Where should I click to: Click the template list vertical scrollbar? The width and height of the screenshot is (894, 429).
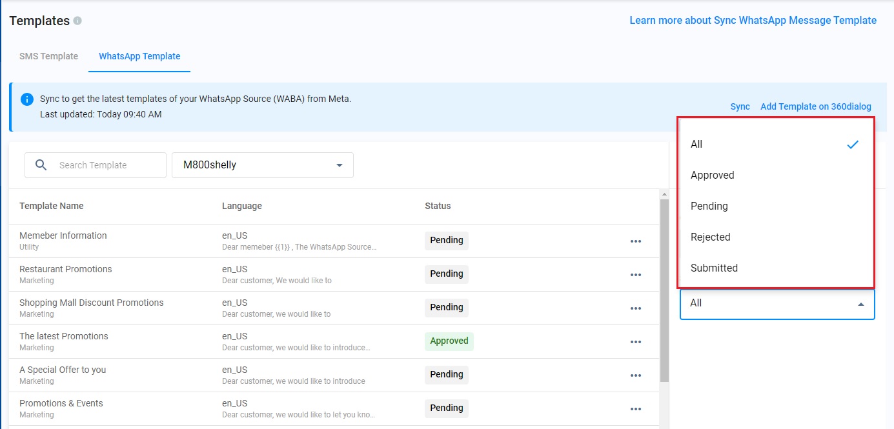click(664, 290)
